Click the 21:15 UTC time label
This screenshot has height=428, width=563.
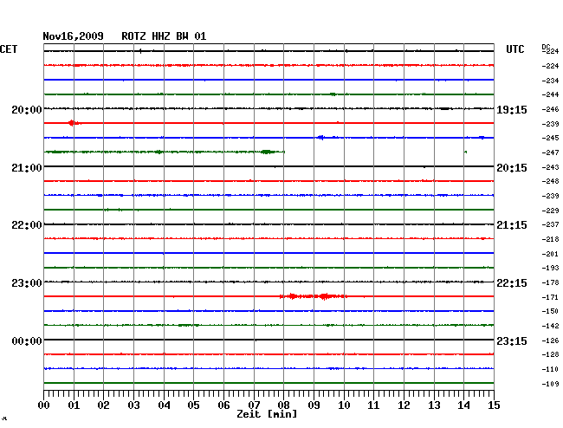click(x=512, y=225)
